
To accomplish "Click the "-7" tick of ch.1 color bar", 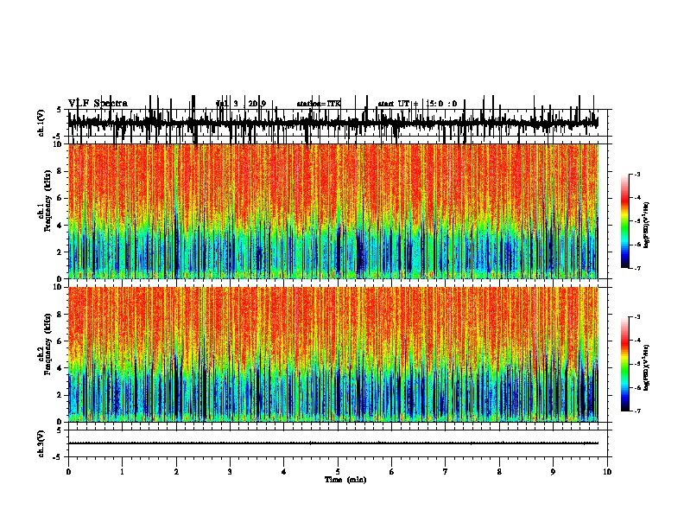I will 636,268.
